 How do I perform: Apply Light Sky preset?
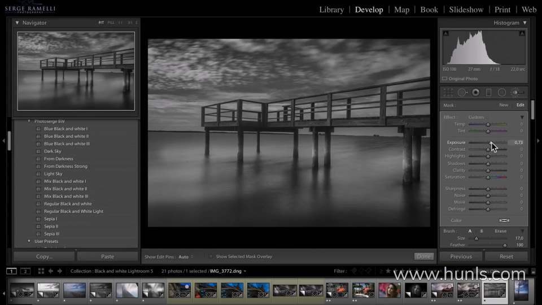53,174
